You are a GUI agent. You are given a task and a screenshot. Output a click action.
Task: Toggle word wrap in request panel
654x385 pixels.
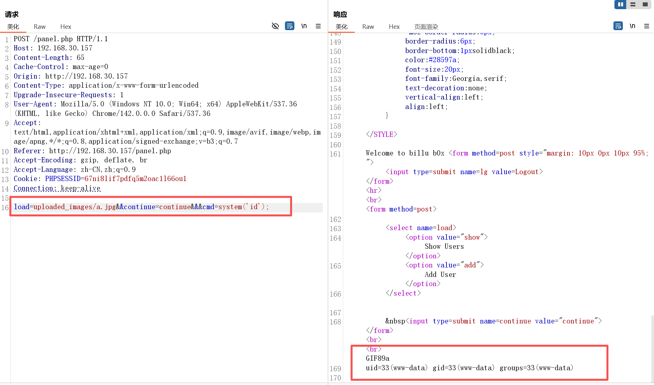point(289,26)
